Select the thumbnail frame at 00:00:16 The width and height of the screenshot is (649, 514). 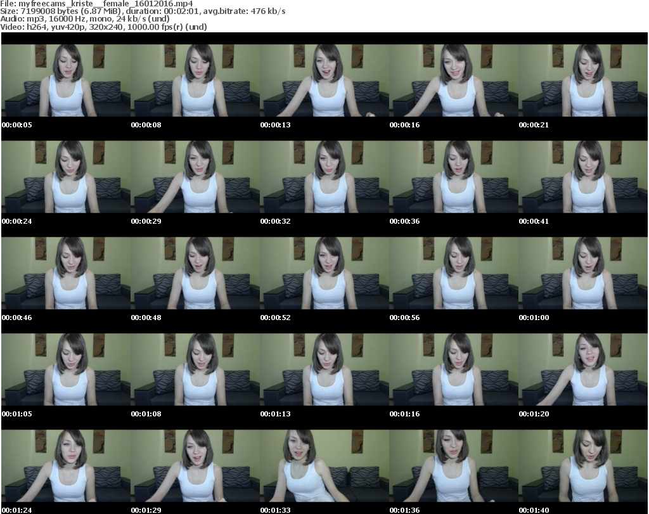tap(454, 80)
